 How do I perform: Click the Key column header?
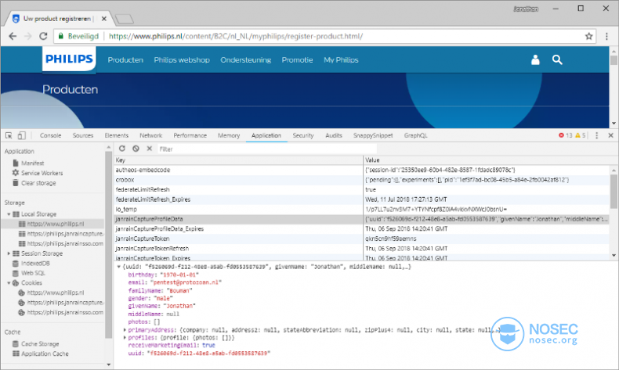point(238,160)
